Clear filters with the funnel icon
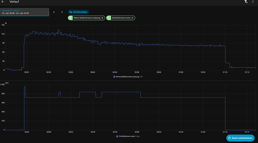This screenshot has height=143, width=258. [246, 1]
